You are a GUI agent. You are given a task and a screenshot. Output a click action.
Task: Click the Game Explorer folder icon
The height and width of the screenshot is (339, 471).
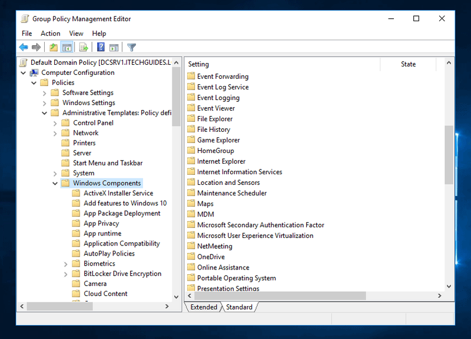pyautogui.click(x=191, y=140)
